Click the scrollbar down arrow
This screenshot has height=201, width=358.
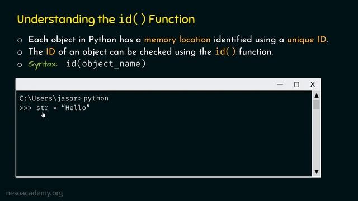tap(317, 171)
